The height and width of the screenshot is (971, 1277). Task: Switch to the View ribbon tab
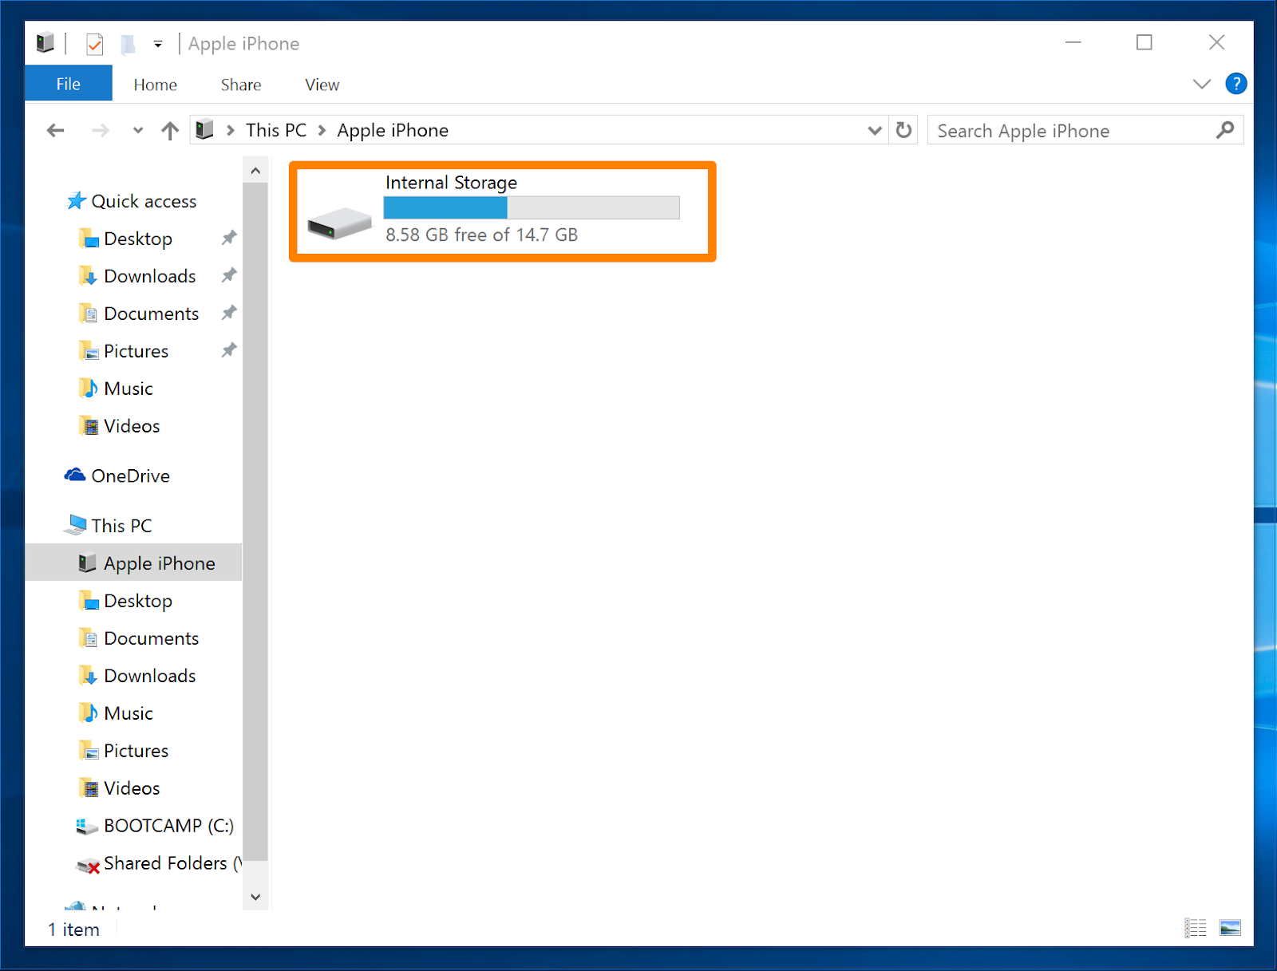pos(322,85)
